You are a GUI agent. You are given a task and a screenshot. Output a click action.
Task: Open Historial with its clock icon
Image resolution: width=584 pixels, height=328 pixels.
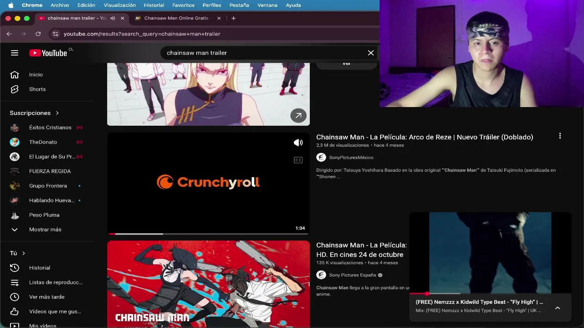click(15, 268)
